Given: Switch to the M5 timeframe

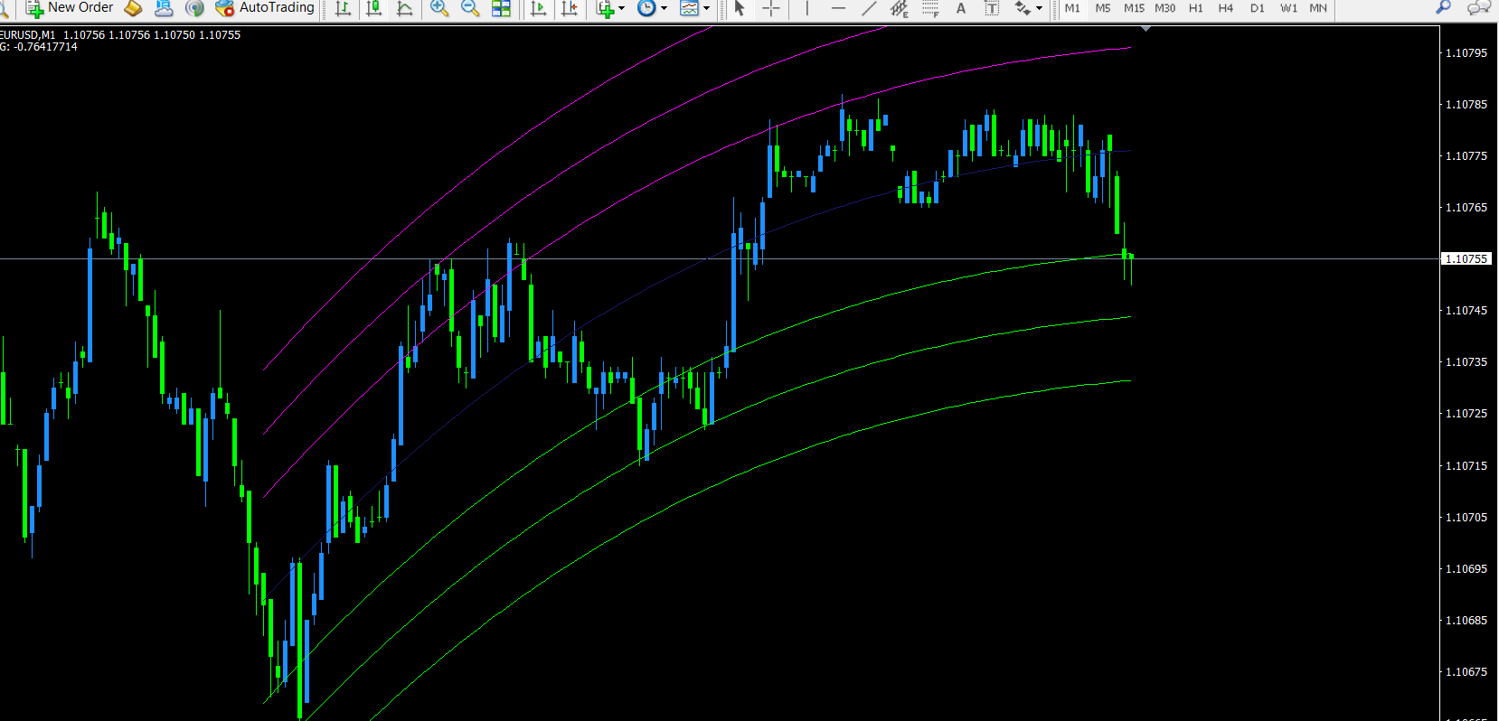Looking at the screenshot, I should (1103, 8).
